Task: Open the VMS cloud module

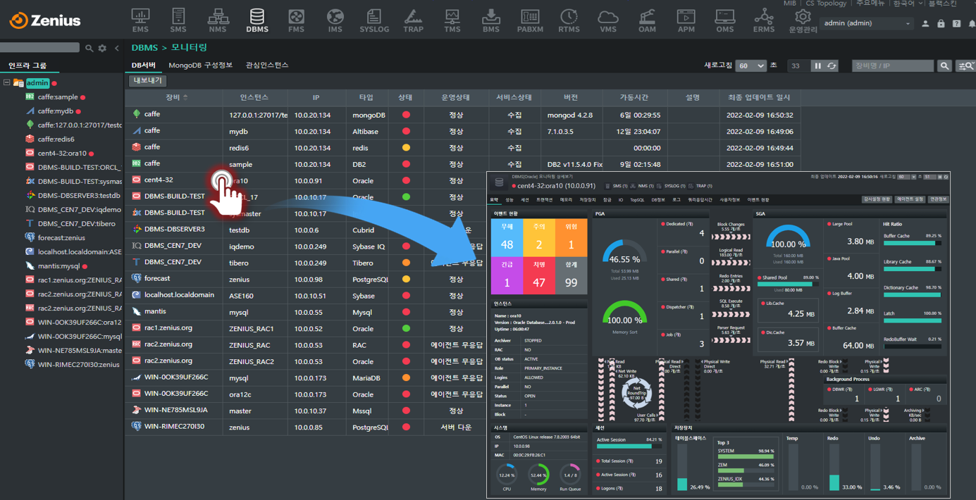Action: point(607,20)
